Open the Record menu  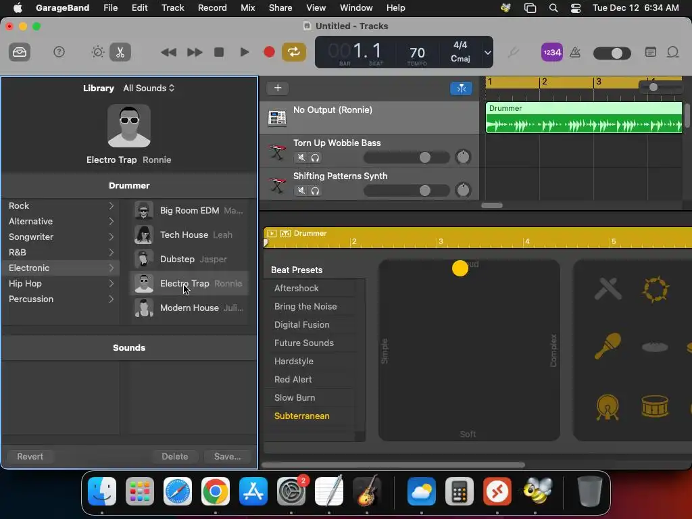tap(212, 7)
